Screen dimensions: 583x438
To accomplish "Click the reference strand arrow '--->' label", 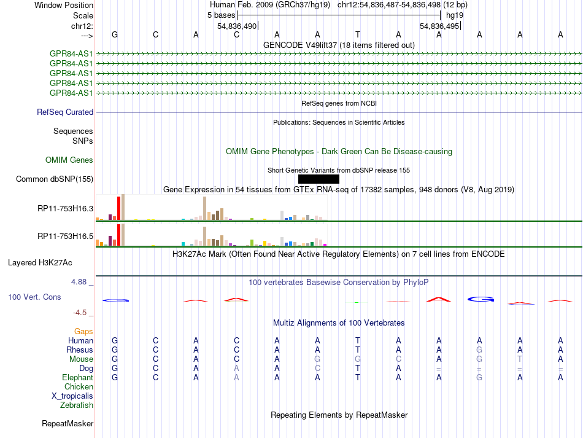I will 87,36.
